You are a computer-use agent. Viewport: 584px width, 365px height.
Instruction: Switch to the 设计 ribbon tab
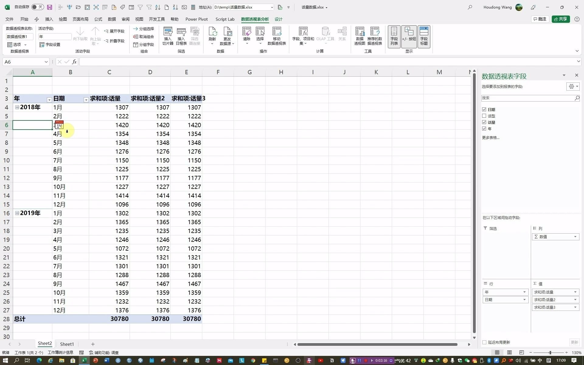pyautogui.click(x=278, y=19)
